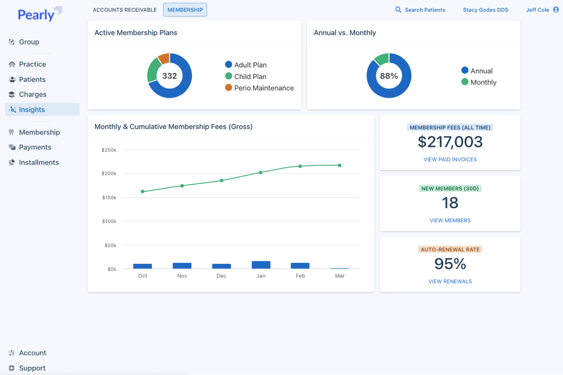
Task: Click the Annual vs. Monthly heading
Action: coord(345,33)
